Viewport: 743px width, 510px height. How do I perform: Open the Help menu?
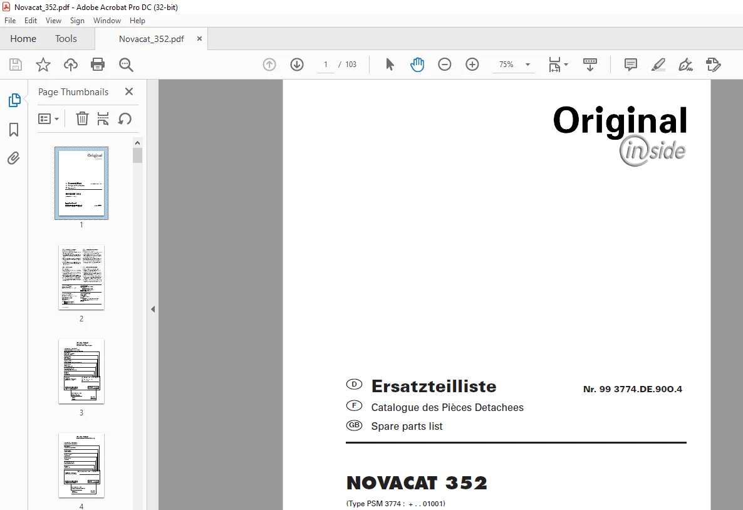click(x=137, y=21)
